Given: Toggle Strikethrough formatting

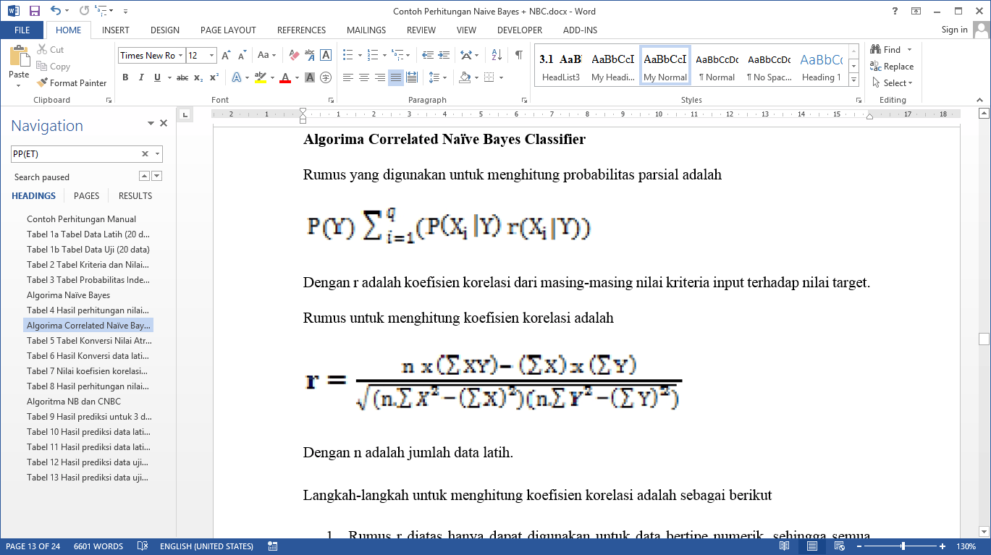Looking at the screenshot, I should pos(182,77).
